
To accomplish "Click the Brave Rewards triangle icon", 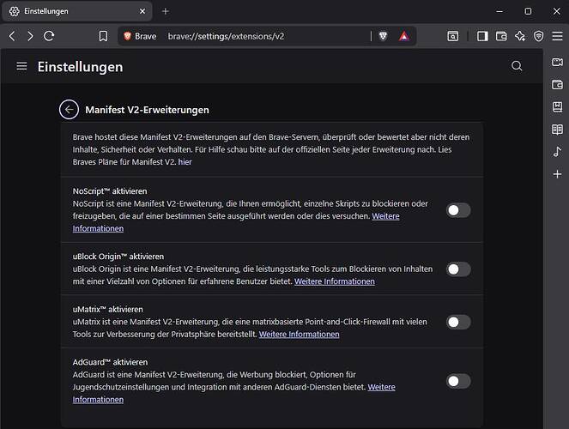I will (404, 36).
